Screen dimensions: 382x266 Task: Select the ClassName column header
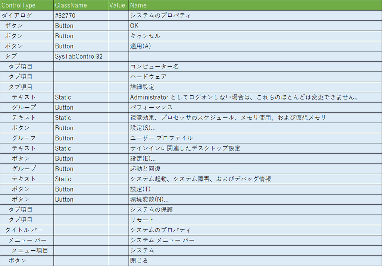81,5
